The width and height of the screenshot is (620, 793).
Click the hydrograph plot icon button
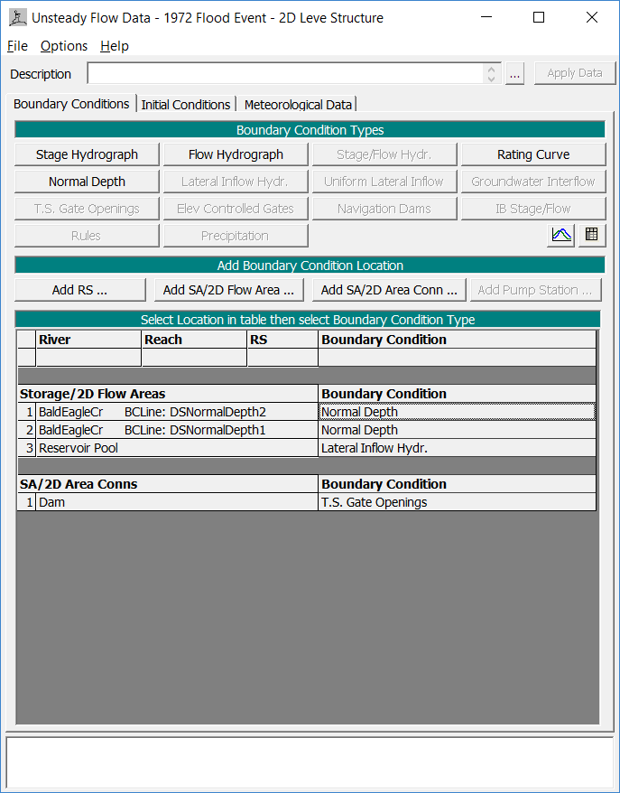tap(561, 235)
